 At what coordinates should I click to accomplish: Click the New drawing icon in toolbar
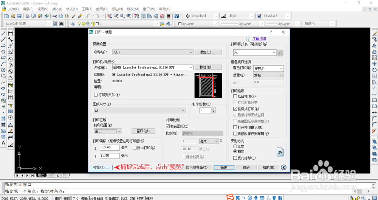[7, 16]
